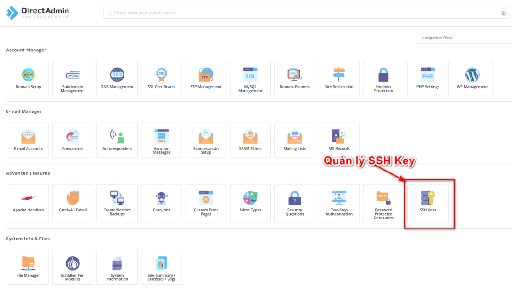Open Spamassassin Setup
This screenshot has height=289, width=512.
[x=206, y=140]
